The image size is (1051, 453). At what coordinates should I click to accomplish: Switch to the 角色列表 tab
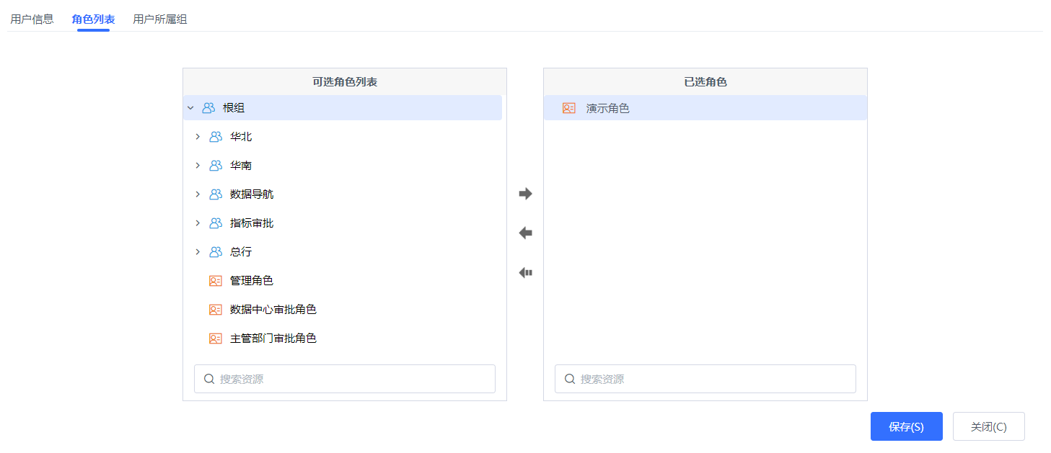coord(93,19)
